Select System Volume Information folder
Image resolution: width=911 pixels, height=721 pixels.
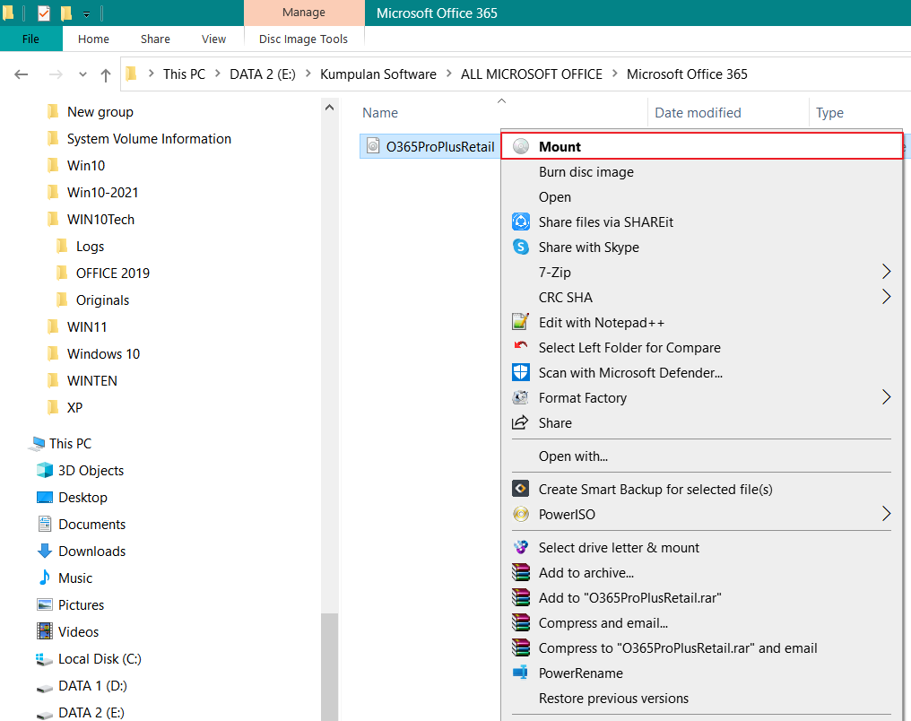click(x=149, y=139)
